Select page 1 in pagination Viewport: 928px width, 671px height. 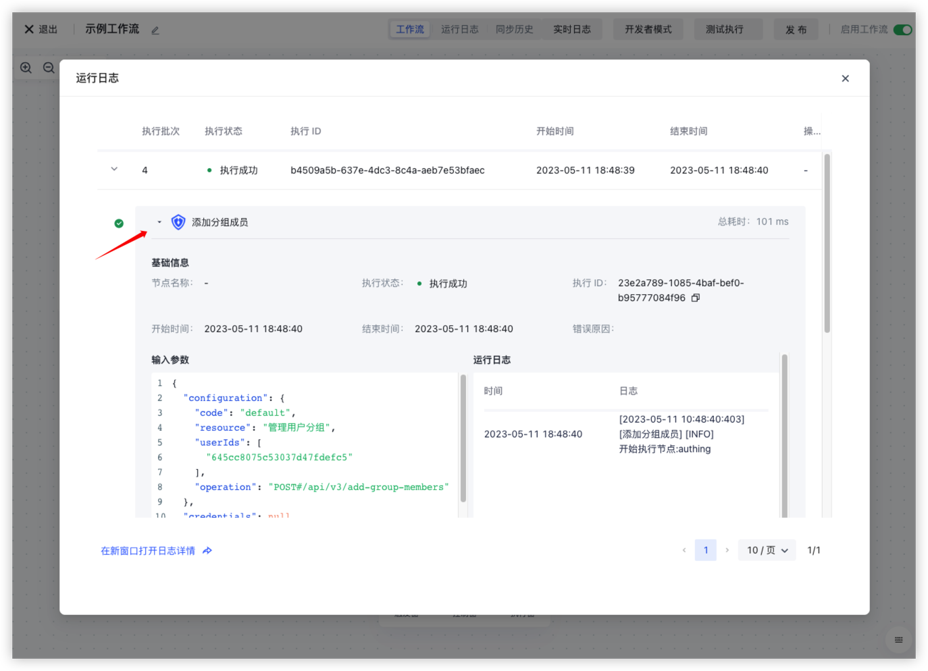coord(706,550)
